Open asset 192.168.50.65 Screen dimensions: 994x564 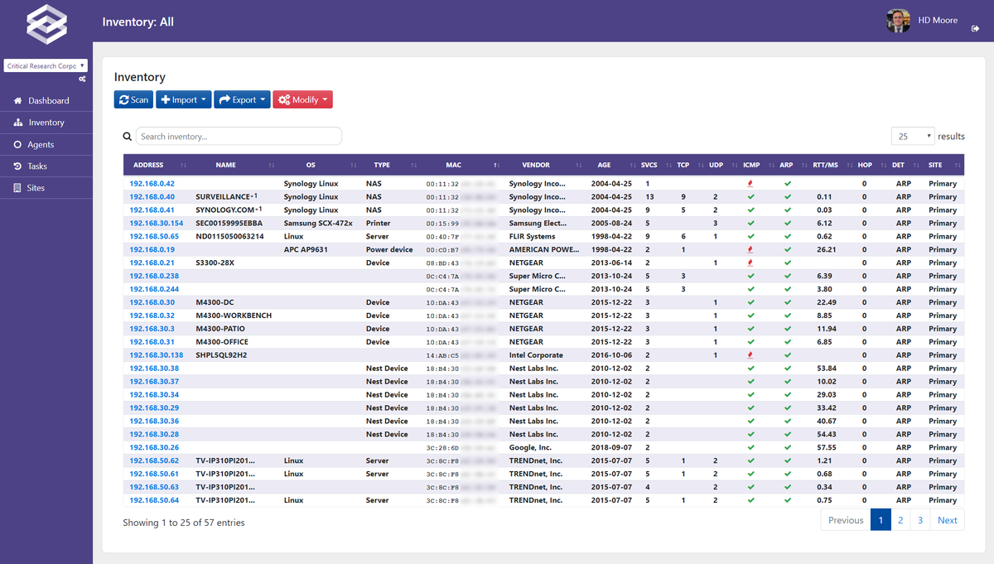pos(154,237)
